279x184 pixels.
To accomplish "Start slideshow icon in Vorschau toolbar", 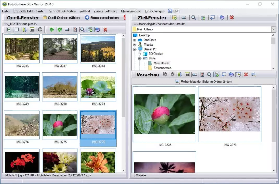I will [x=238, y=75].
